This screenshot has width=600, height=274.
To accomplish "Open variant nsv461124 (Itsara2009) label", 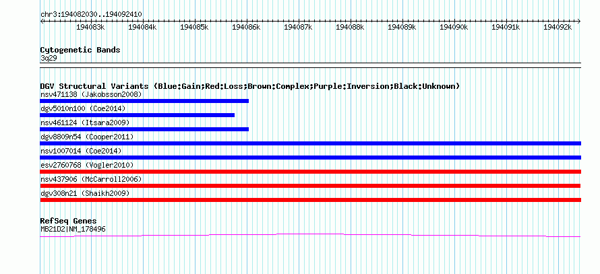I will tap(85, 123).
